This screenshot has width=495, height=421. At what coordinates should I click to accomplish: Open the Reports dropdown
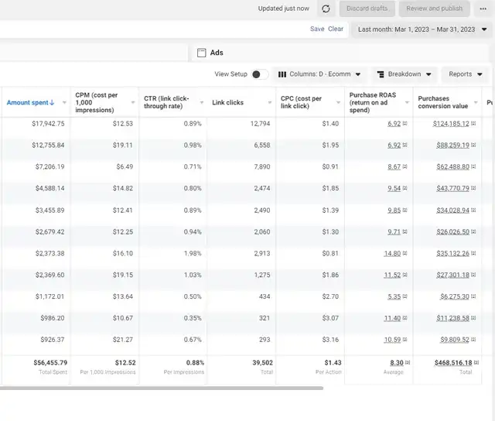466,74
